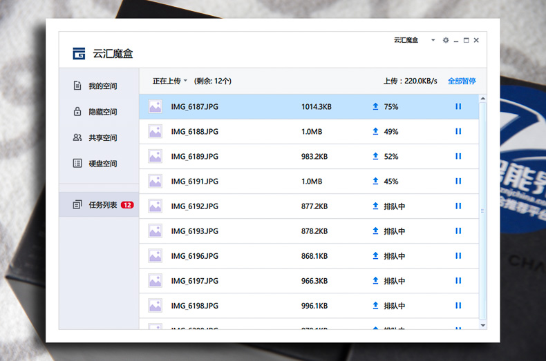Click upload arrow icon for IMG_6189.JPG

tap(375, 157)
